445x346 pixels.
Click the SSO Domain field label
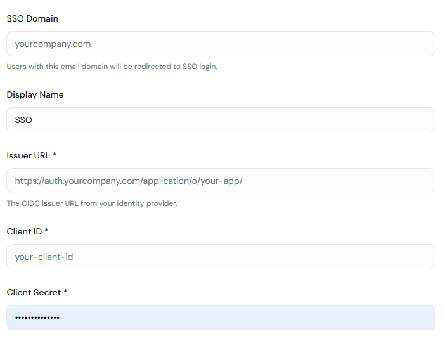(32, 19)
